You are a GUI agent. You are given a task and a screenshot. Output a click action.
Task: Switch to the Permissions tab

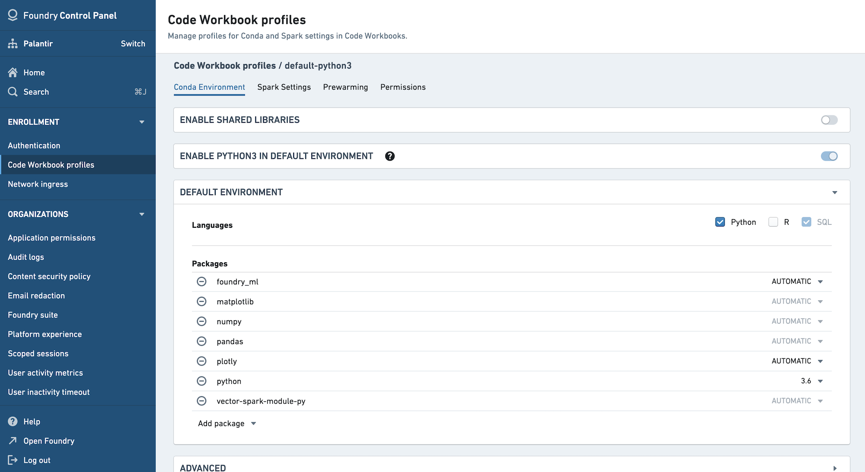(403, 87)
